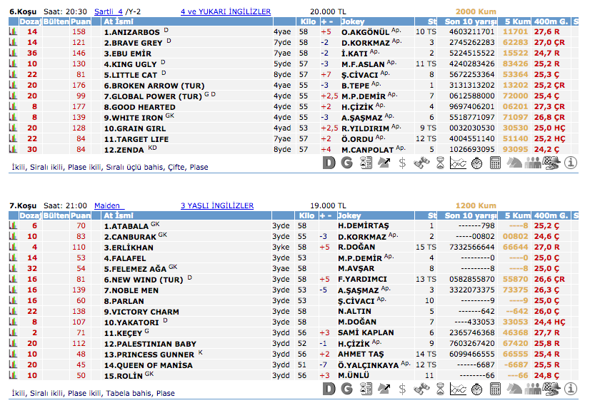The image size is (590, 408).
Task: Click the dollar sign icon under race 7
Action: [x=402, y=389]
